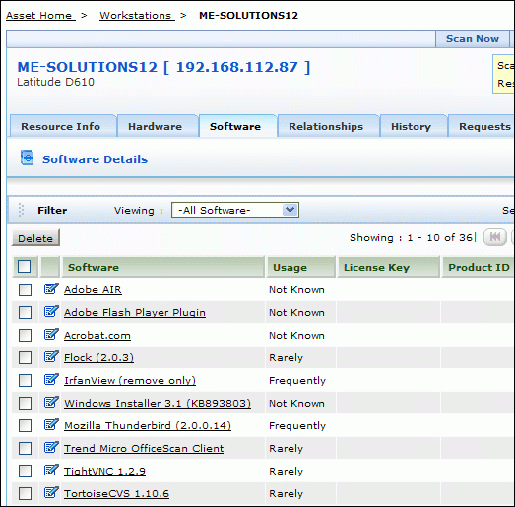Switch to the Hardware tab

coord(155,126)
